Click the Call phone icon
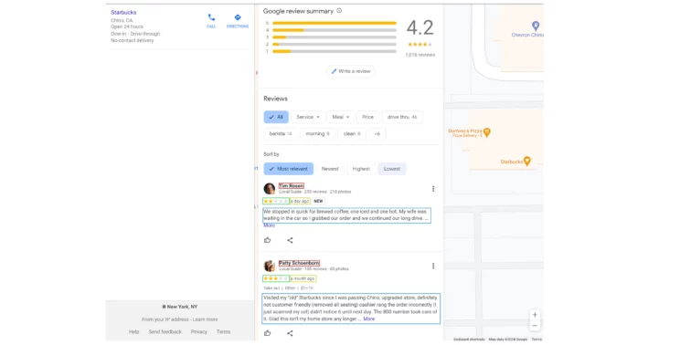Screen dimensions: 680x345 click(x=211, y=17)
